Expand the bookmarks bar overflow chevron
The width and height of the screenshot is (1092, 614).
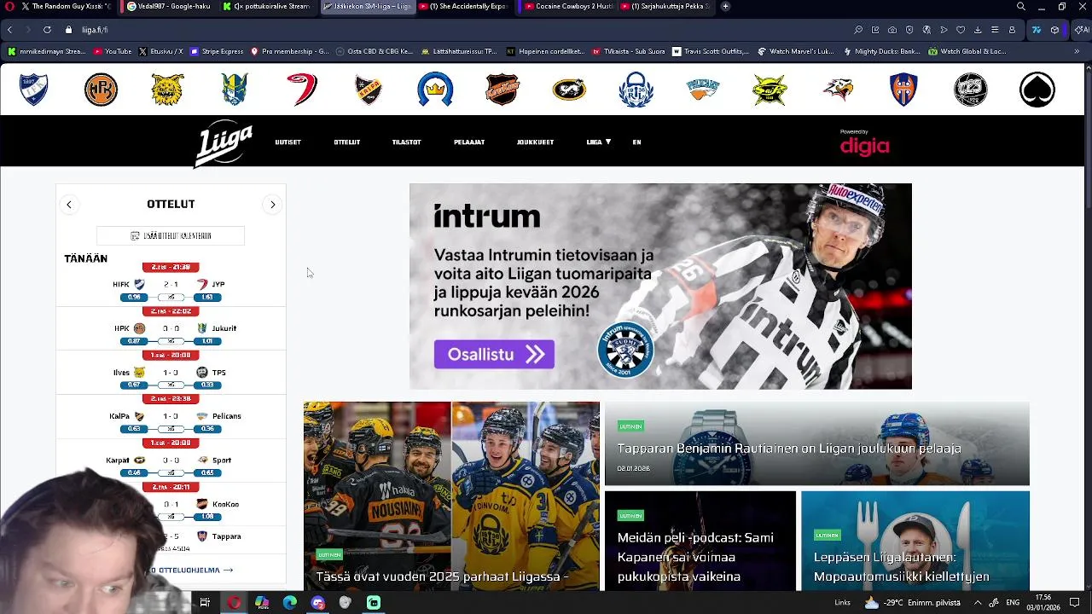tap(1077, 51)
